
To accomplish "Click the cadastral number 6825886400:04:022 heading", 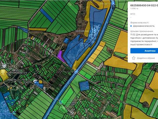I will (144, 5).
